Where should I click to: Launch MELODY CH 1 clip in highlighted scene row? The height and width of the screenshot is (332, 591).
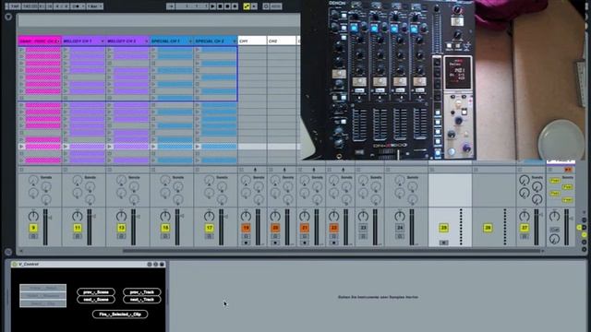tap(66, 147)
